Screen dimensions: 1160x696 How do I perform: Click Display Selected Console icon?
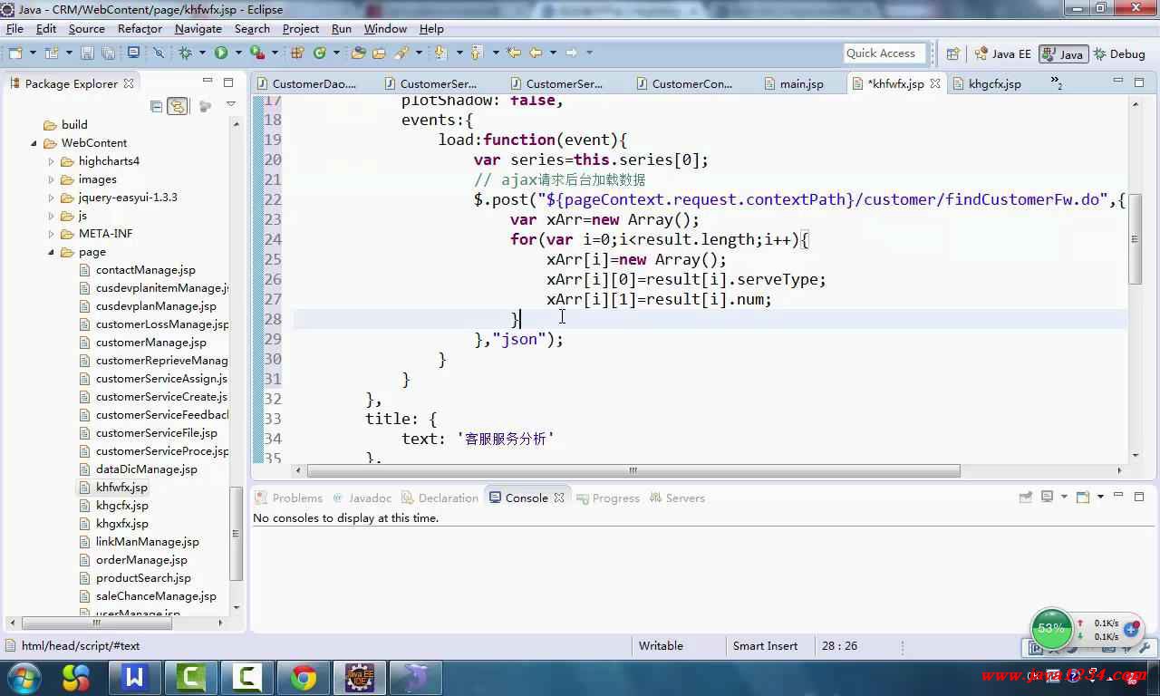click(x=1048, y=497)
